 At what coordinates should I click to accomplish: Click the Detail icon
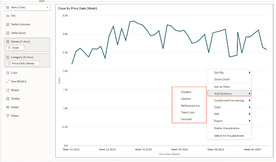8,107
